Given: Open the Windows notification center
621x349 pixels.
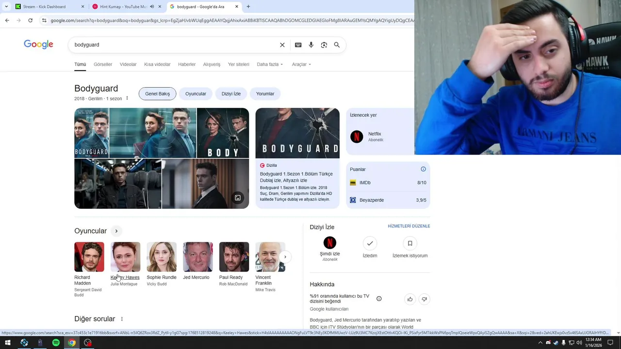Looking at the screenshot, I should tap(610, 343).
